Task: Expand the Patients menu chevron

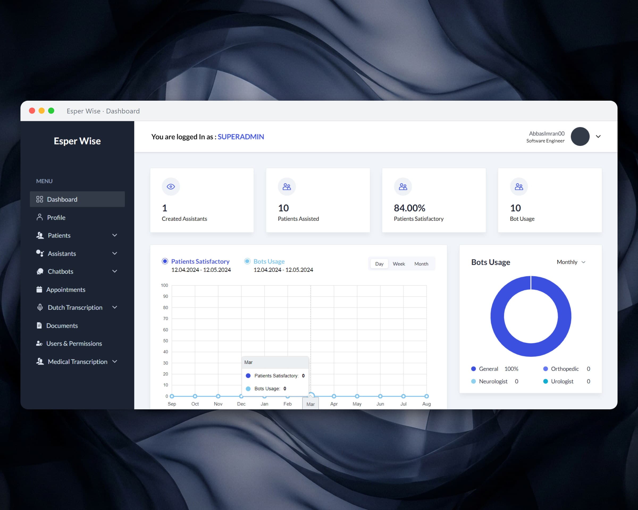Action: coord(115,235)
